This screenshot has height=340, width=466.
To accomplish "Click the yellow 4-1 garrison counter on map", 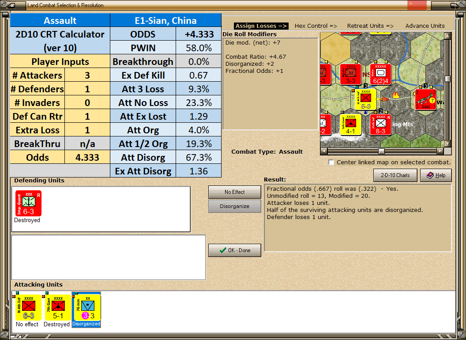I will [351, 125].
